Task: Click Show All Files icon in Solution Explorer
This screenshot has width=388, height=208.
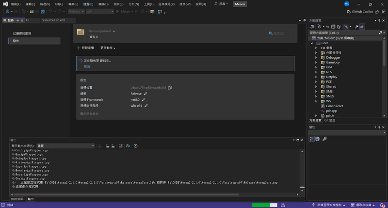Action: pyautogui.click(x=339, y=27)
